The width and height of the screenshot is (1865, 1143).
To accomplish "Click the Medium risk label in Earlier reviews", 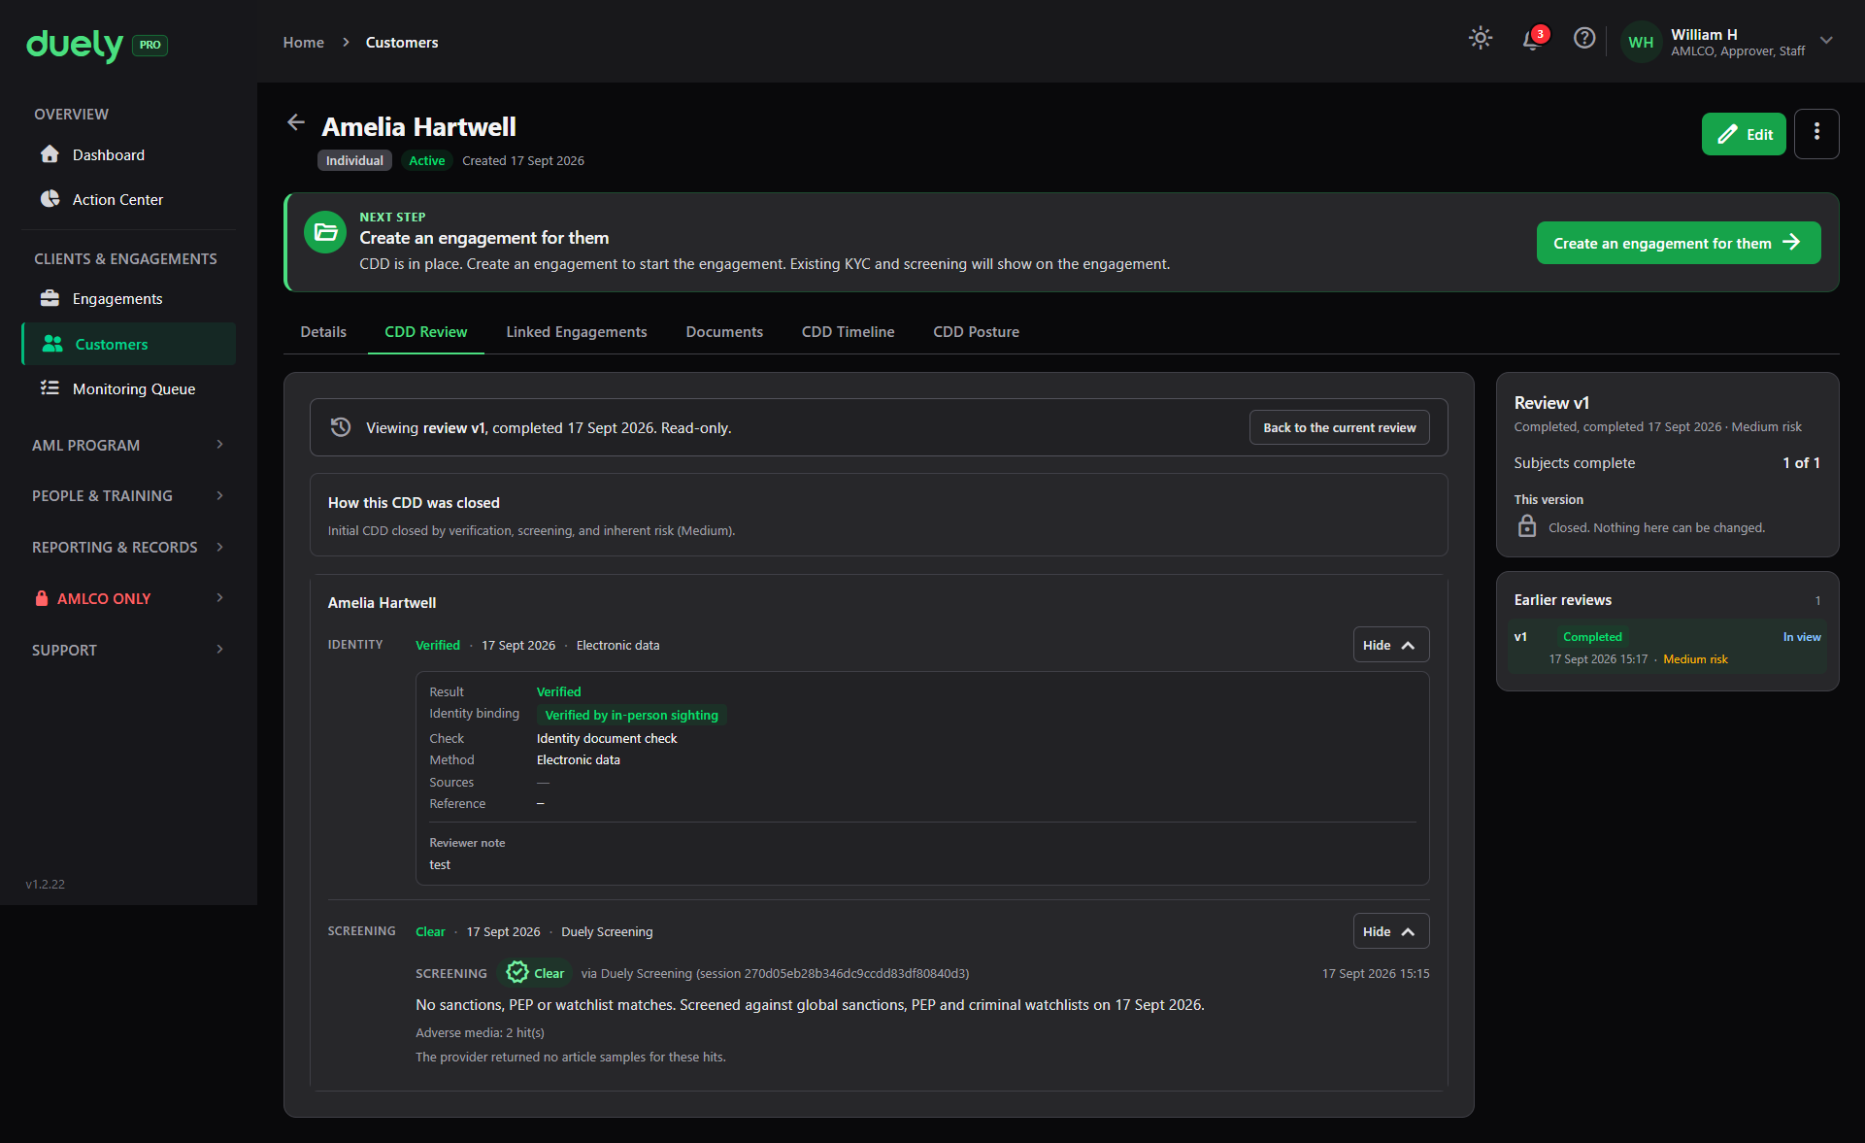I will pyautogui.click(x=1695, y=659).
